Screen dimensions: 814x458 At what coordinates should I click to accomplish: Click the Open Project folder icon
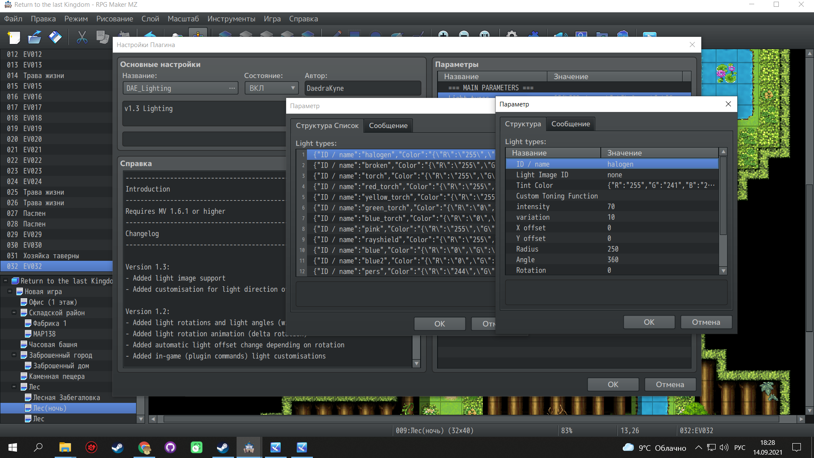click(x=34, y=37)
